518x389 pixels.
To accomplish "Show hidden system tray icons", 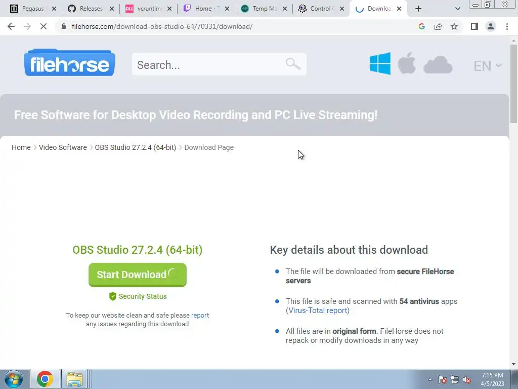I will (x=430, y=379).
